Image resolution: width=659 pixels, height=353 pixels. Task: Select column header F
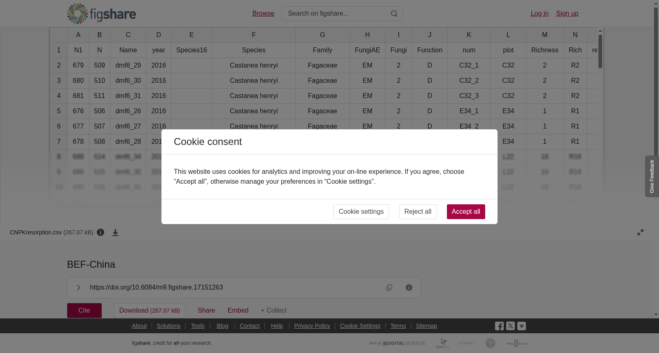click(x=254, y=35)
